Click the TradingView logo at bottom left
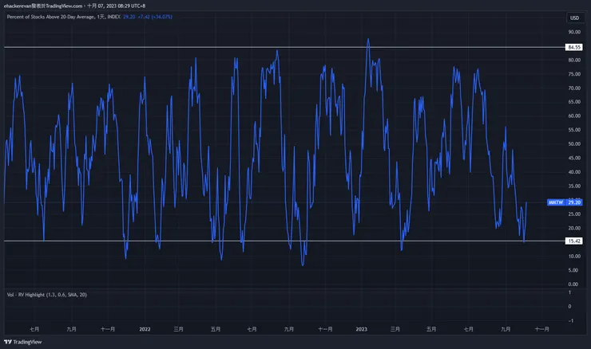 coord(22,342)
